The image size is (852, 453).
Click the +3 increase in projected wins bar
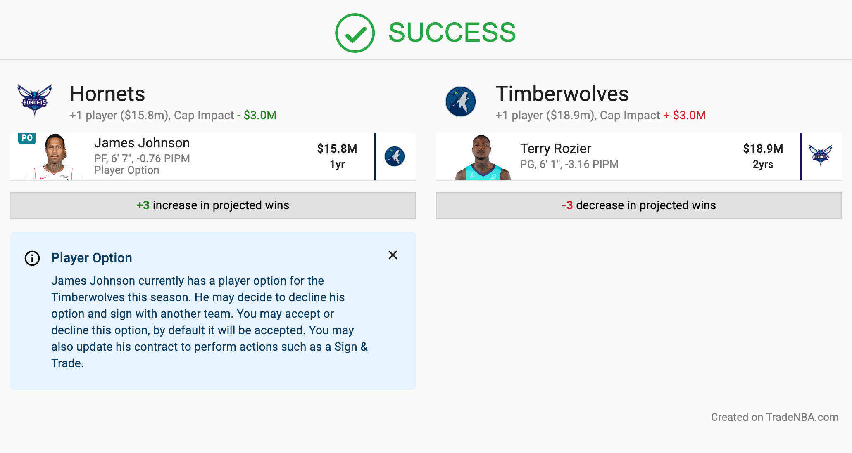[213, 205]
